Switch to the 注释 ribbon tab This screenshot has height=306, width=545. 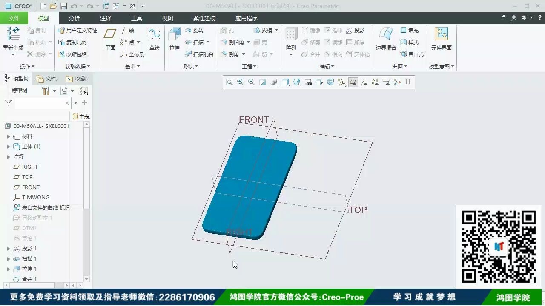[106, 18]
